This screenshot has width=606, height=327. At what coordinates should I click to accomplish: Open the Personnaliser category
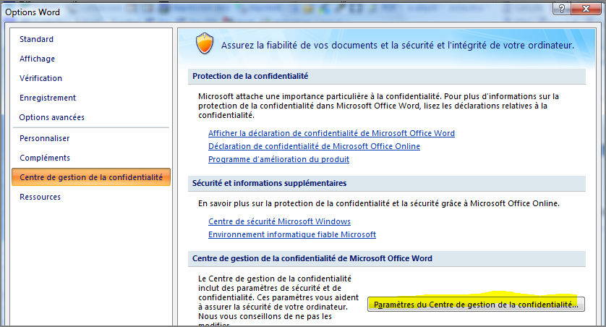coord(45,138)
